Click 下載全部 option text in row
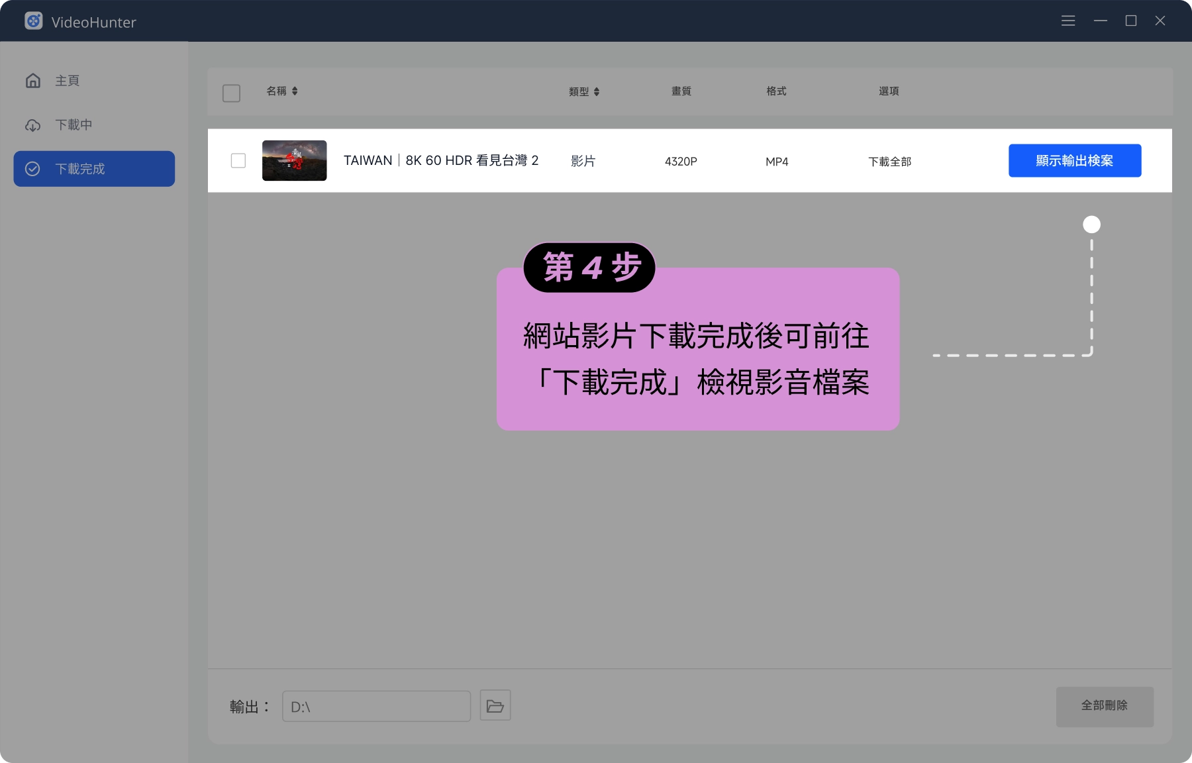 [x=889, y=162]
